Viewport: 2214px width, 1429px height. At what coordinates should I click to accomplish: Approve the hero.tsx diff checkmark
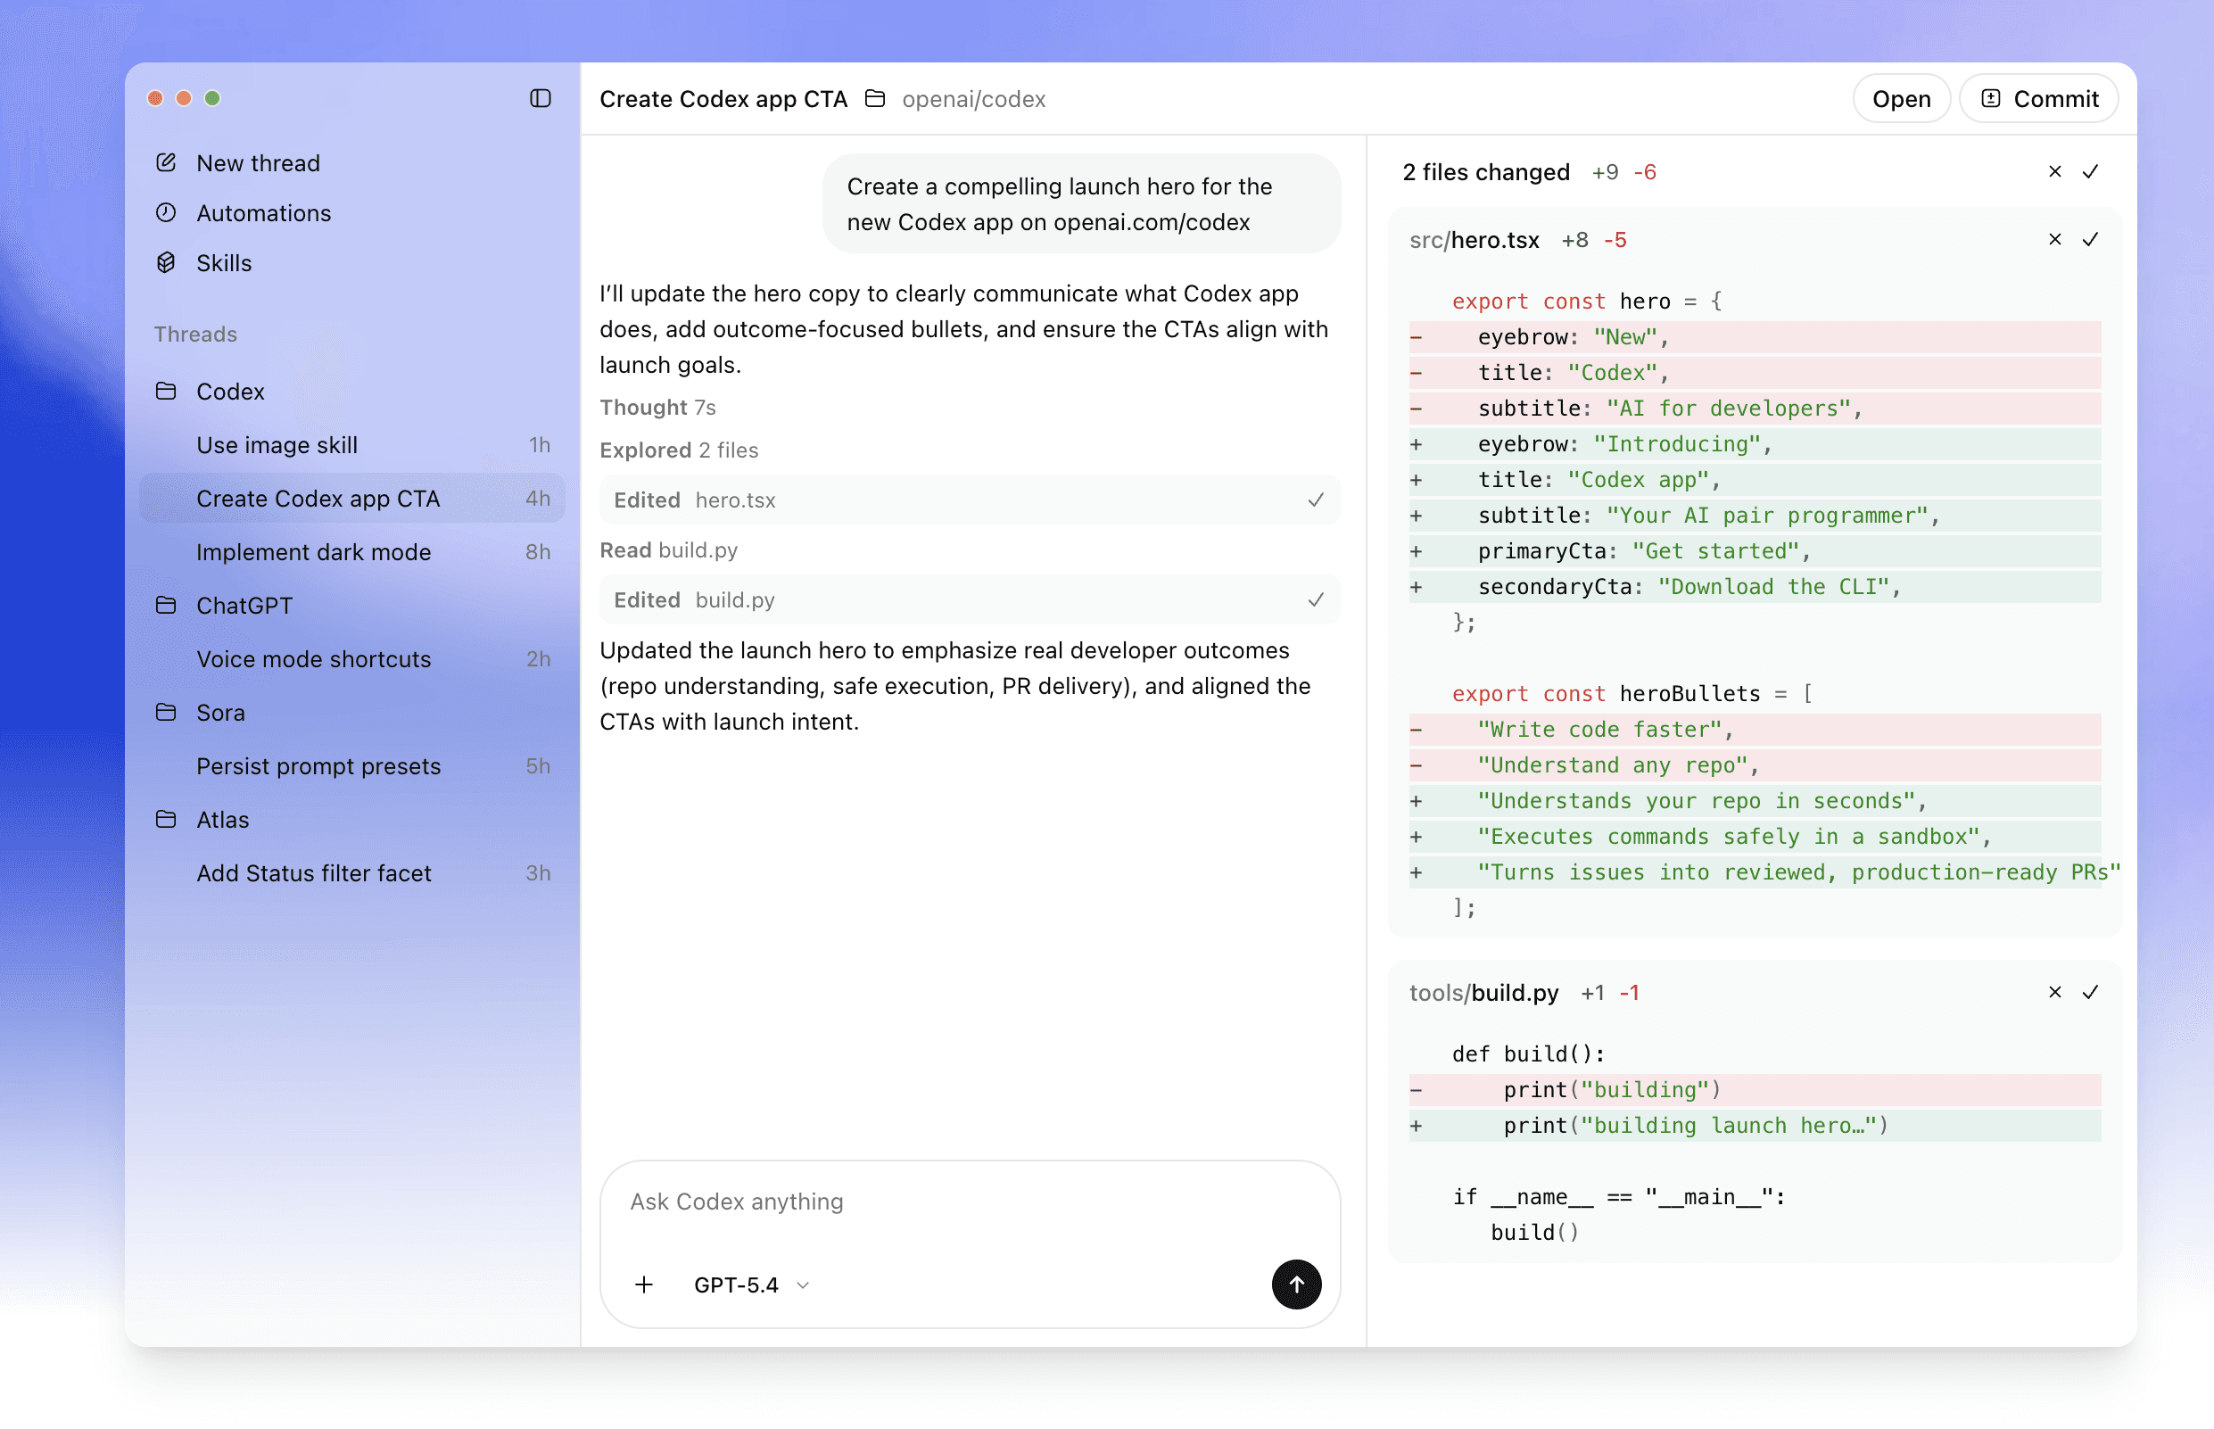pos(2090,238)
